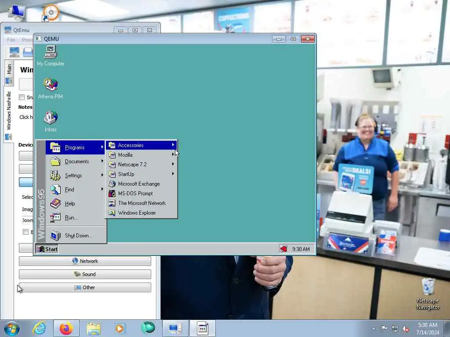Open the Windows 7 Start orb

(x=12, y=328)
